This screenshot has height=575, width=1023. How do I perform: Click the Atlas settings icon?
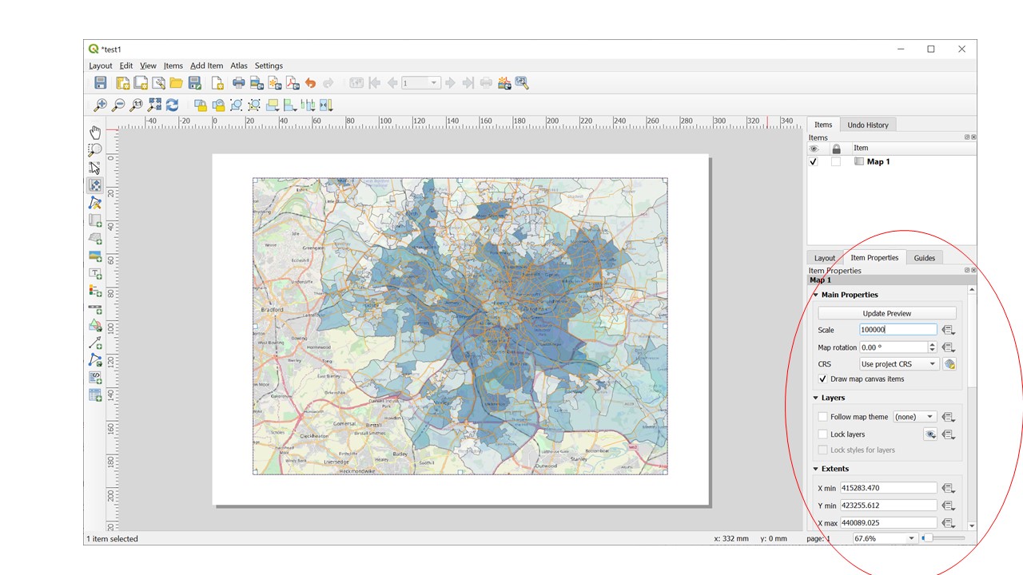pos(523,83)
